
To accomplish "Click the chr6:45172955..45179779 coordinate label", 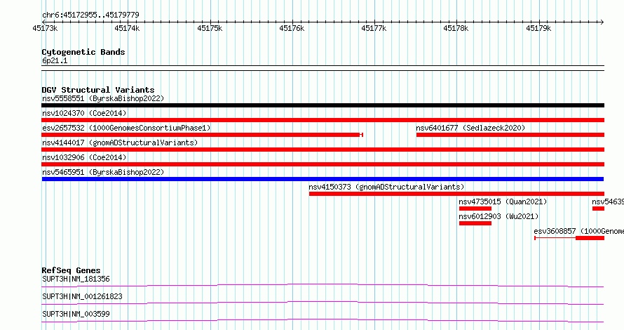I will 90,15.
